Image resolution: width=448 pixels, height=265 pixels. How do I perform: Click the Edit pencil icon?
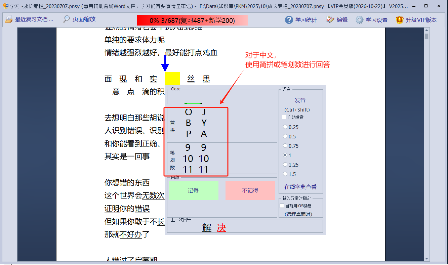coord(330,20)
